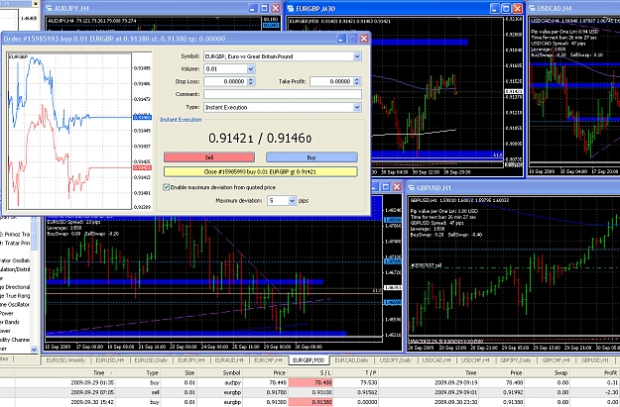The height and width of the screenshot is (407, 620).
Task: Select the active EURGBP,M30 chart tab
Action: [x=309, y=360]
